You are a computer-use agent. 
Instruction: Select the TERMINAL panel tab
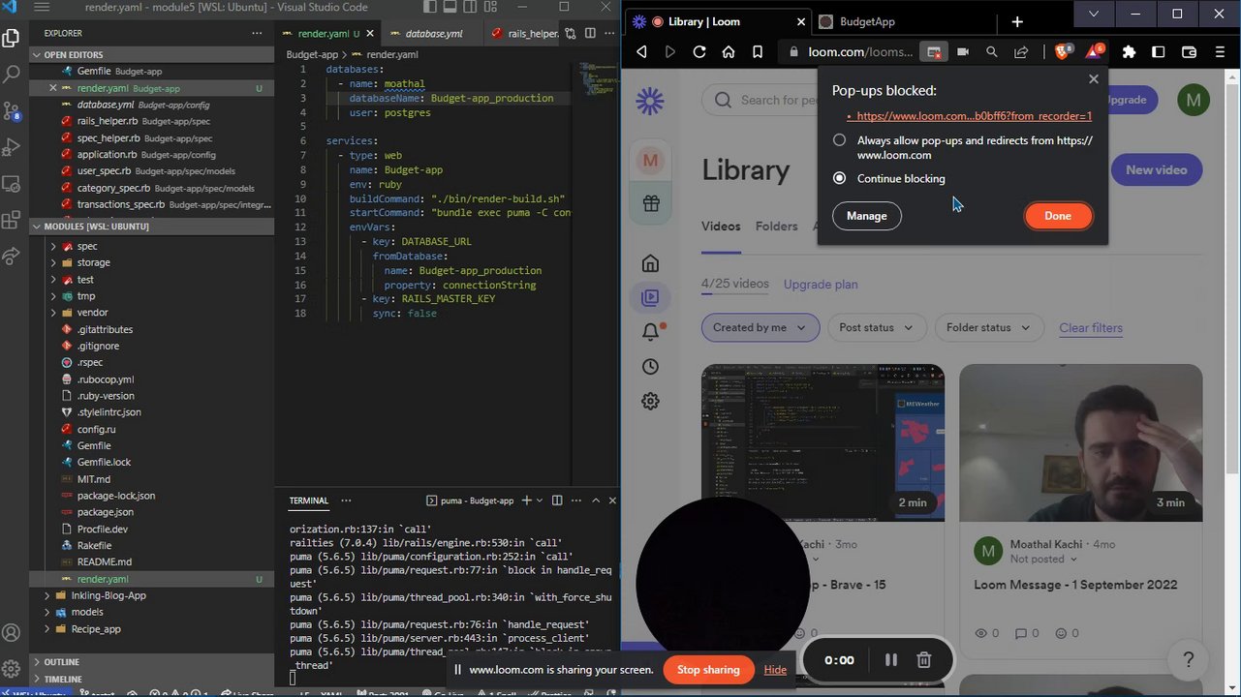click(x=308, y=500)
